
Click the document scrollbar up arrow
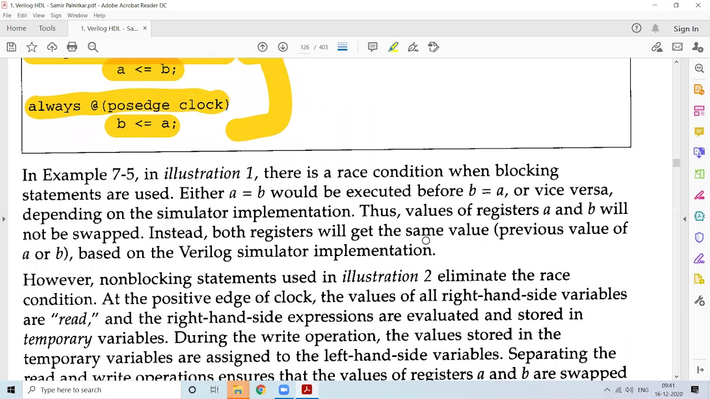[x=676, y=62]
